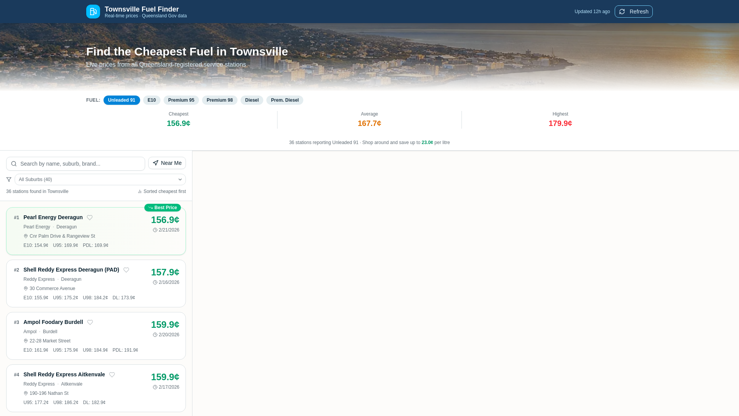Choose the Diesel fuel type
Image resolution: width=739 pixels, height=416 pixels.
pos(252,100)
